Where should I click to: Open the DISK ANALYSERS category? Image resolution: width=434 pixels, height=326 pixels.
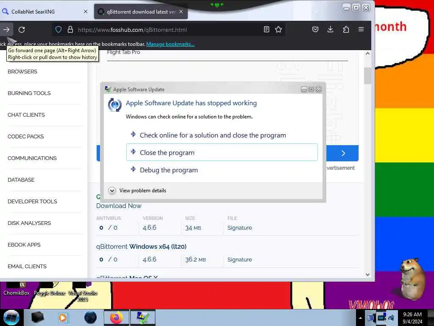click(29, 223)
